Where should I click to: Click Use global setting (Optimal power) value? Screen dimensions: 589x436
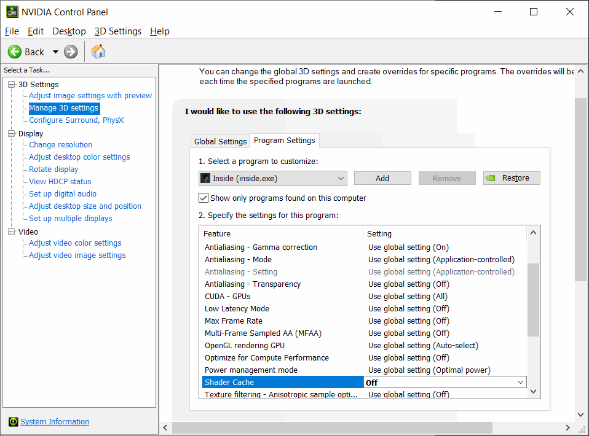click(429, 370)
